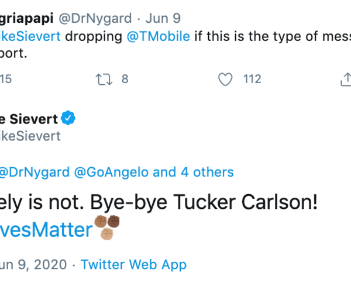This screenshot has width=351, height=286.
Task: Like the tweet with the heart icon
Action: tap(225, 79)
